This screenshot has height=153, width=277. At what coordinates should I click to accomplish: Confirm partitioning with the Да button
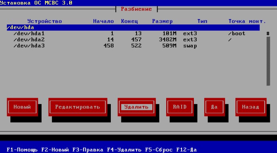point(214,107)
